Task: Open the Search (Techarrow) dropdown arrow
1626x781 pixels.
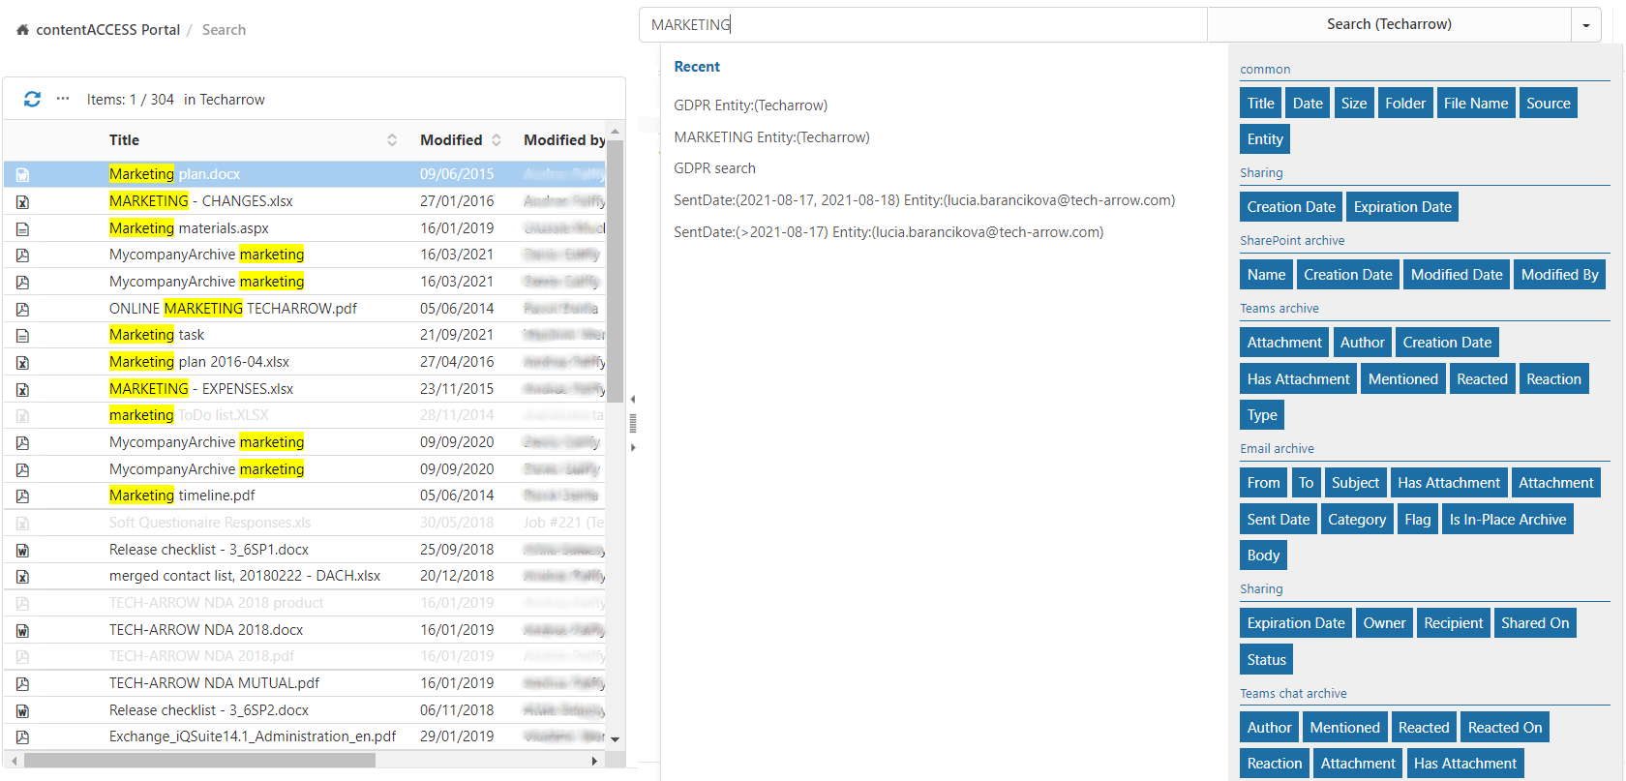Action: [1585, 25]
